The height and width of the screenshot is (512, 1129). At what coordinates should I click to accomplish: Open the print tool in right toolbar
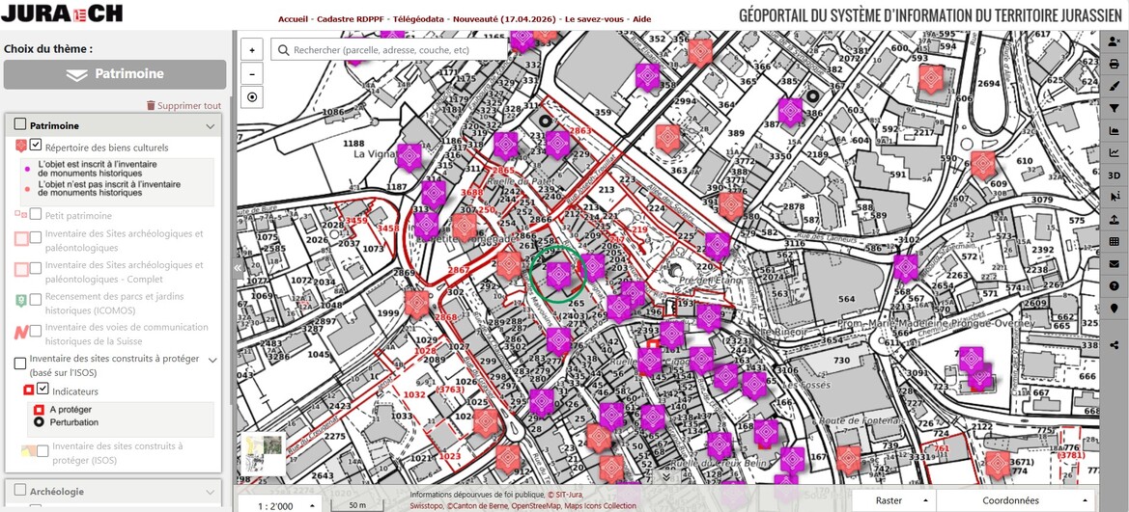[x=1115, y=64]
